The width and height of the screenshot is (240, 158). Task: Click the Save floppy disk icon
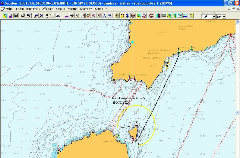tap(16, 15)
